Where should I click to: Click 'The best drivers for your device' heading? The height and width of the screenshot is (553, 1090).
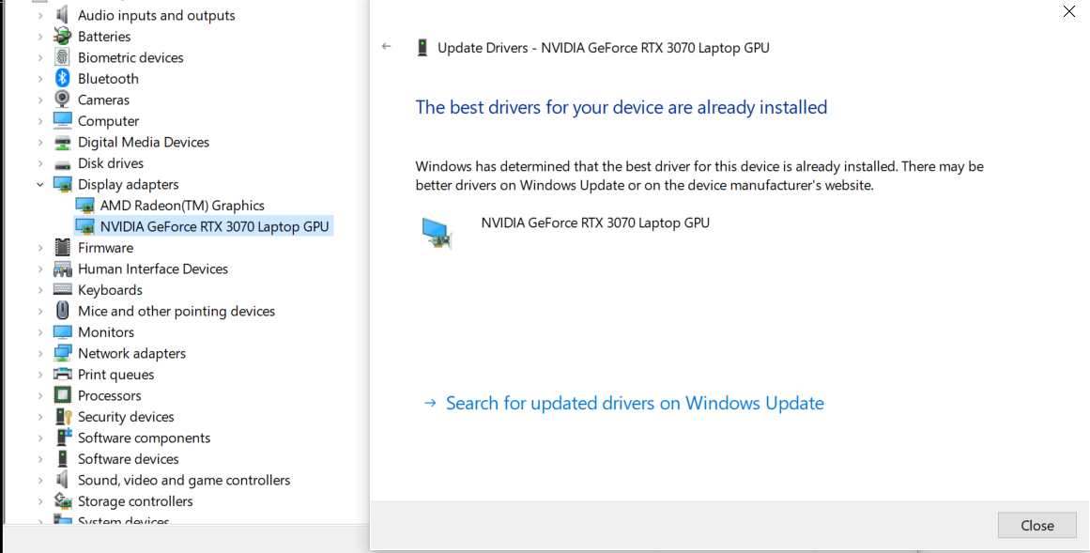(622, 107)
